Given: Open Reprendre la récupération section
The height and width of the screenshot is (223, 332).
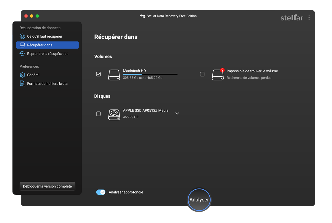Looking at the screenshot, I should tap(47, 54).
